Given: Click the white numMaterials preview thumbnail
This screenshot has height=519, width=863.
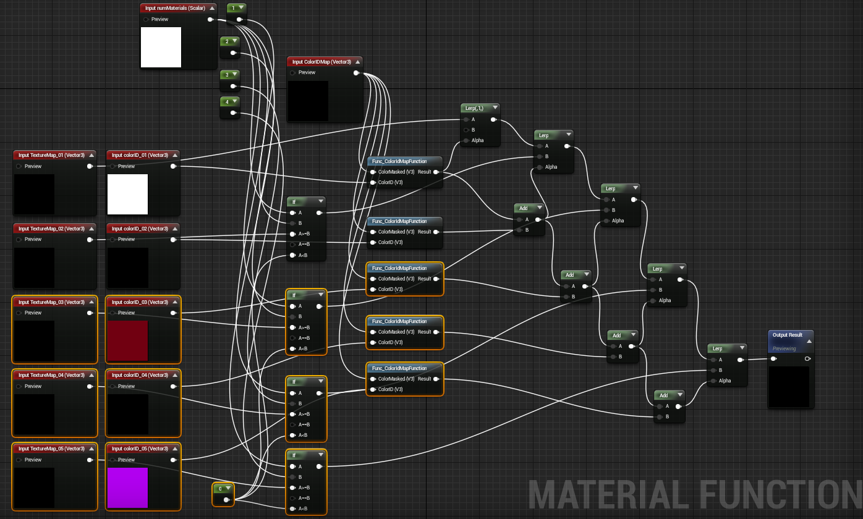Looking at the screenshot, I should [161, 47].
